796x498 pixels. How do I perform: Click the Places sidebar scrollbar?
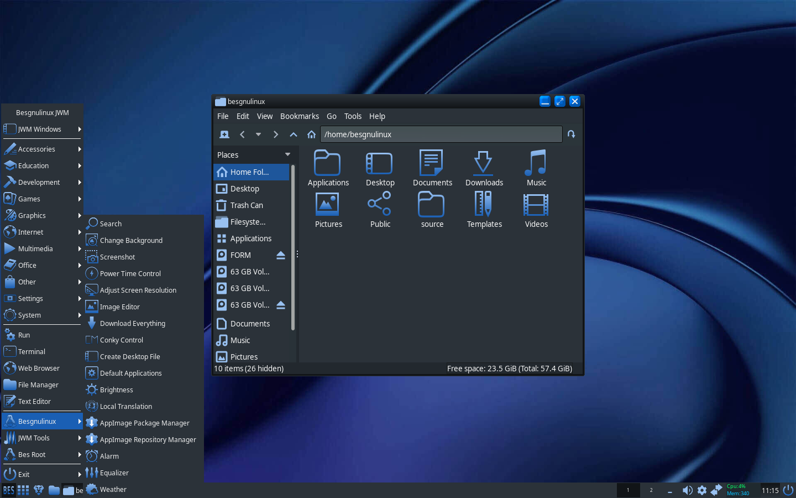coord(293,247)
